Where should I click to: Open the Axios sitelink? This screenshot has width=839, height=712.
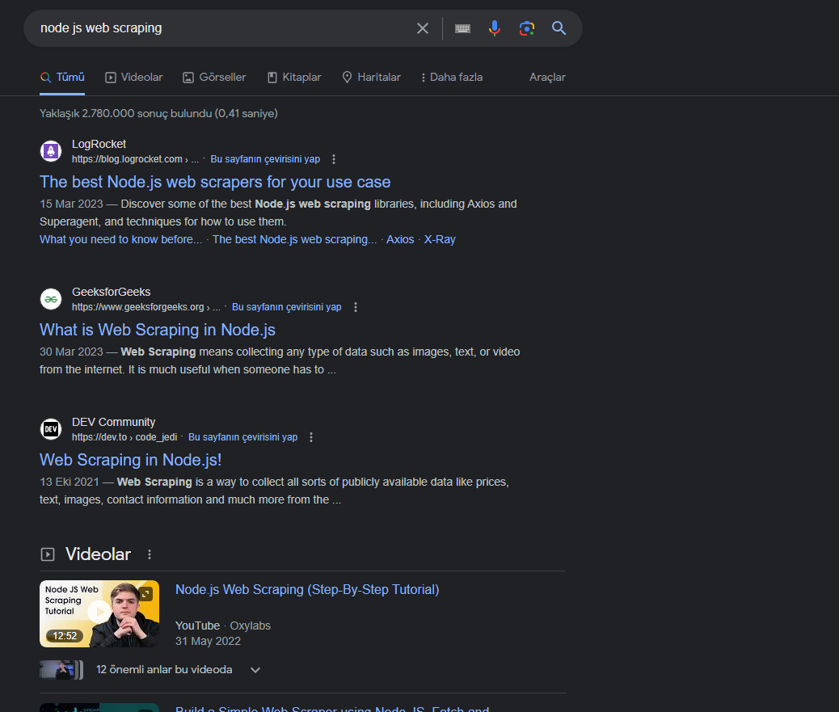coord(400,240)
